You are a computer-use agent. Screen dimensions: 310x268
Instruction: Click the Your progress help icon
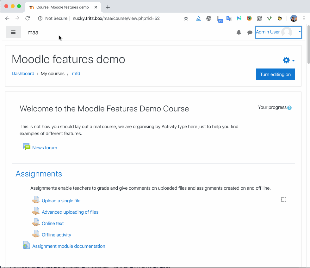[289, 108]
